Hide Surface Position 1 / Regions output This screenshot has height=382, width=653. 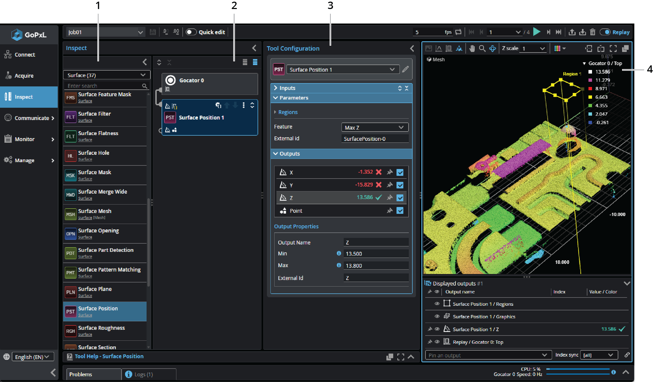pyautogui.click(x=437, y=304)
